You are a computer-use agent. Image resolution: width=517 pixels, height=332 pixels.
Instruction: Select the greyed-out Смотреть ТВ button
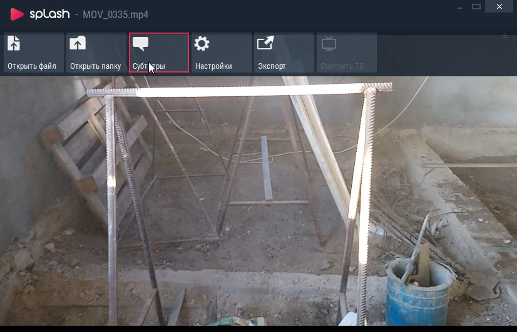[x=347, y=53]
